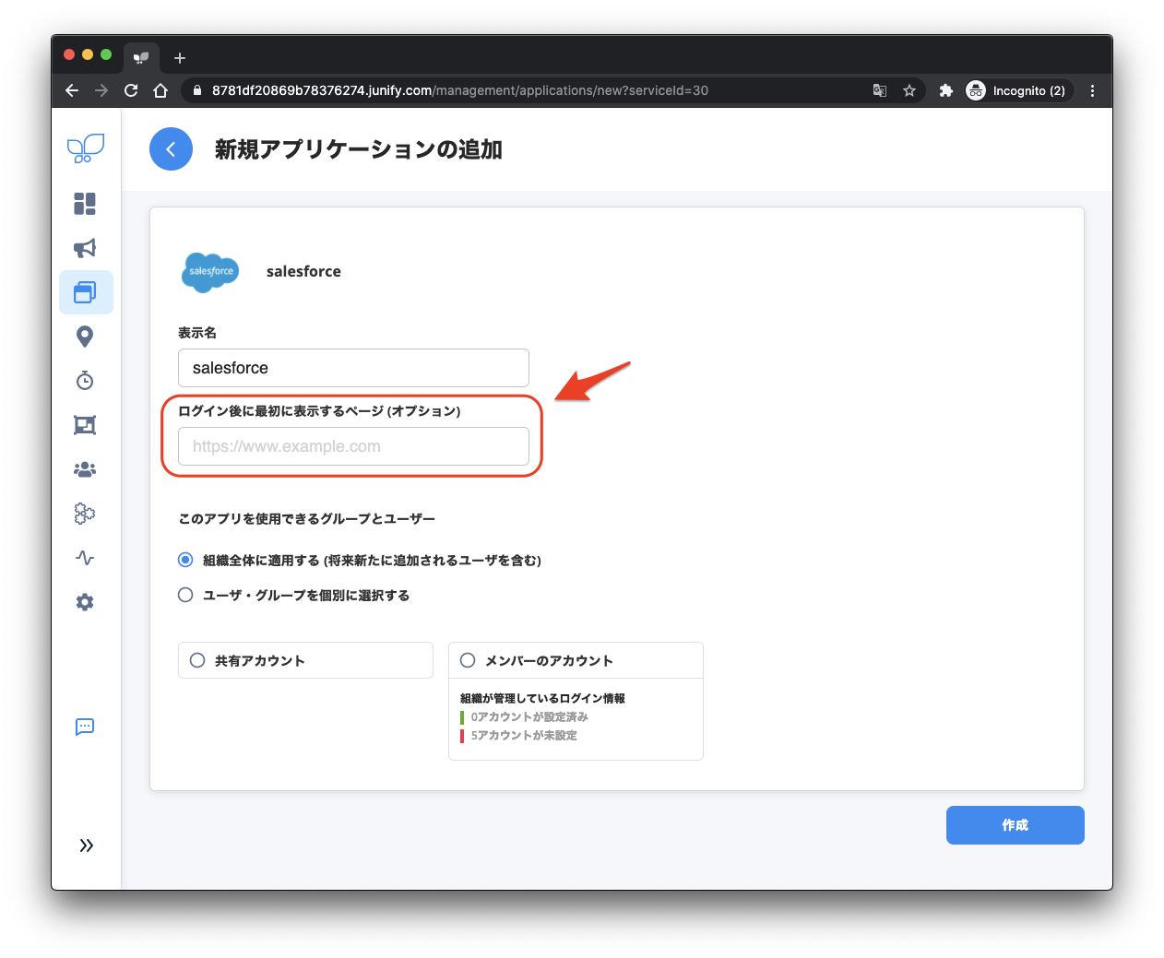This screenshot has height=958, width=1164.
Task: Open the applications window icon in sidebar
Action: [x=85, y=292]
